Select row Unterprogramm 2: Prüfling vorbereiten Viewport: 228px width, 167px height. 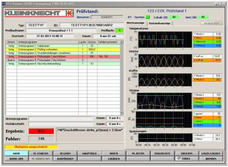(63, 49)
